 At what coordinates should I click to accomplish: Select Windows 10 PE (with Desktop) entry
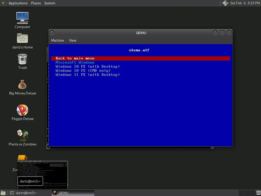(88, 67)
